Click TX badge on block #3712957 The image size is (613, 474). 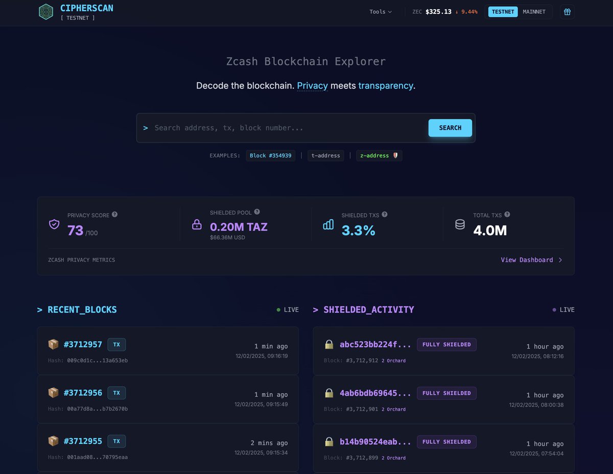point(116,345)
